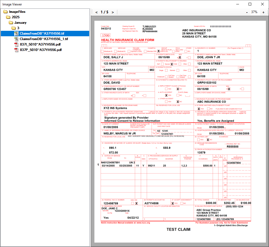Click the 37% zoom level field
This screenshot has width=269, height=247.
(x=254, y=12)
